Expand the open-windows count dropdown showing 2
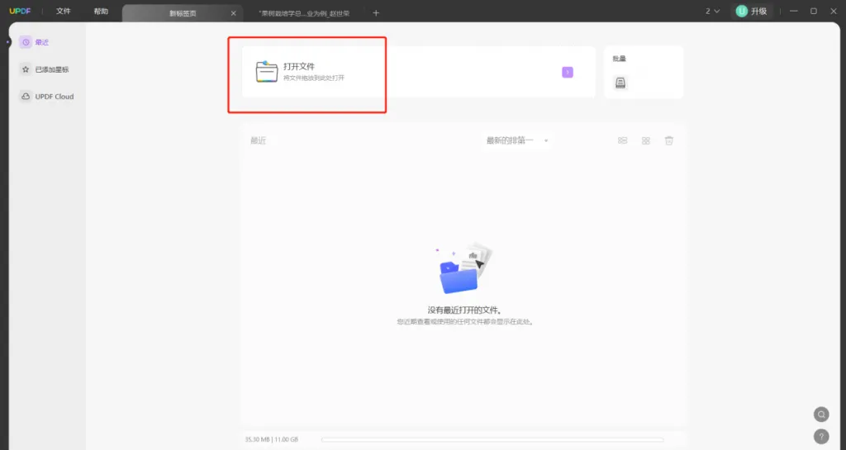Screen dimensions: 846x450 pos(713,12)
